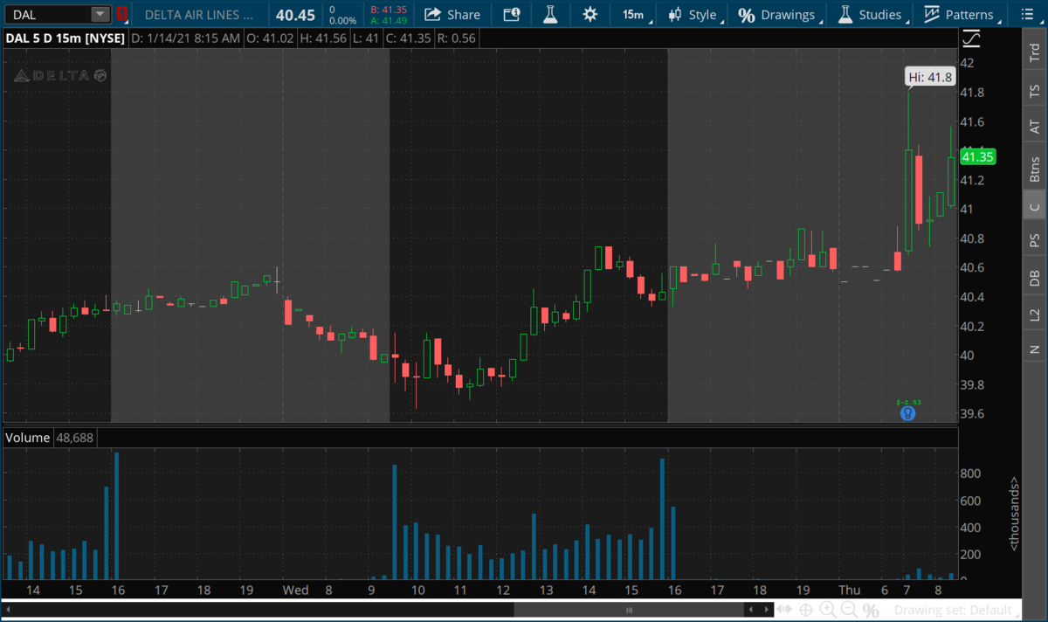Open the PS sidebar tab
Viewport: 1048px width, 622px height.
pos(1034,240)
